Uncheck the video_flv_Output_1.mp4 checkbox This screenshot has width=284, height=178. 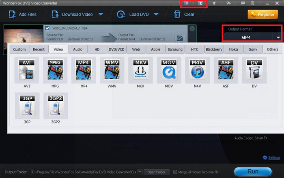(x=47, y=28)
